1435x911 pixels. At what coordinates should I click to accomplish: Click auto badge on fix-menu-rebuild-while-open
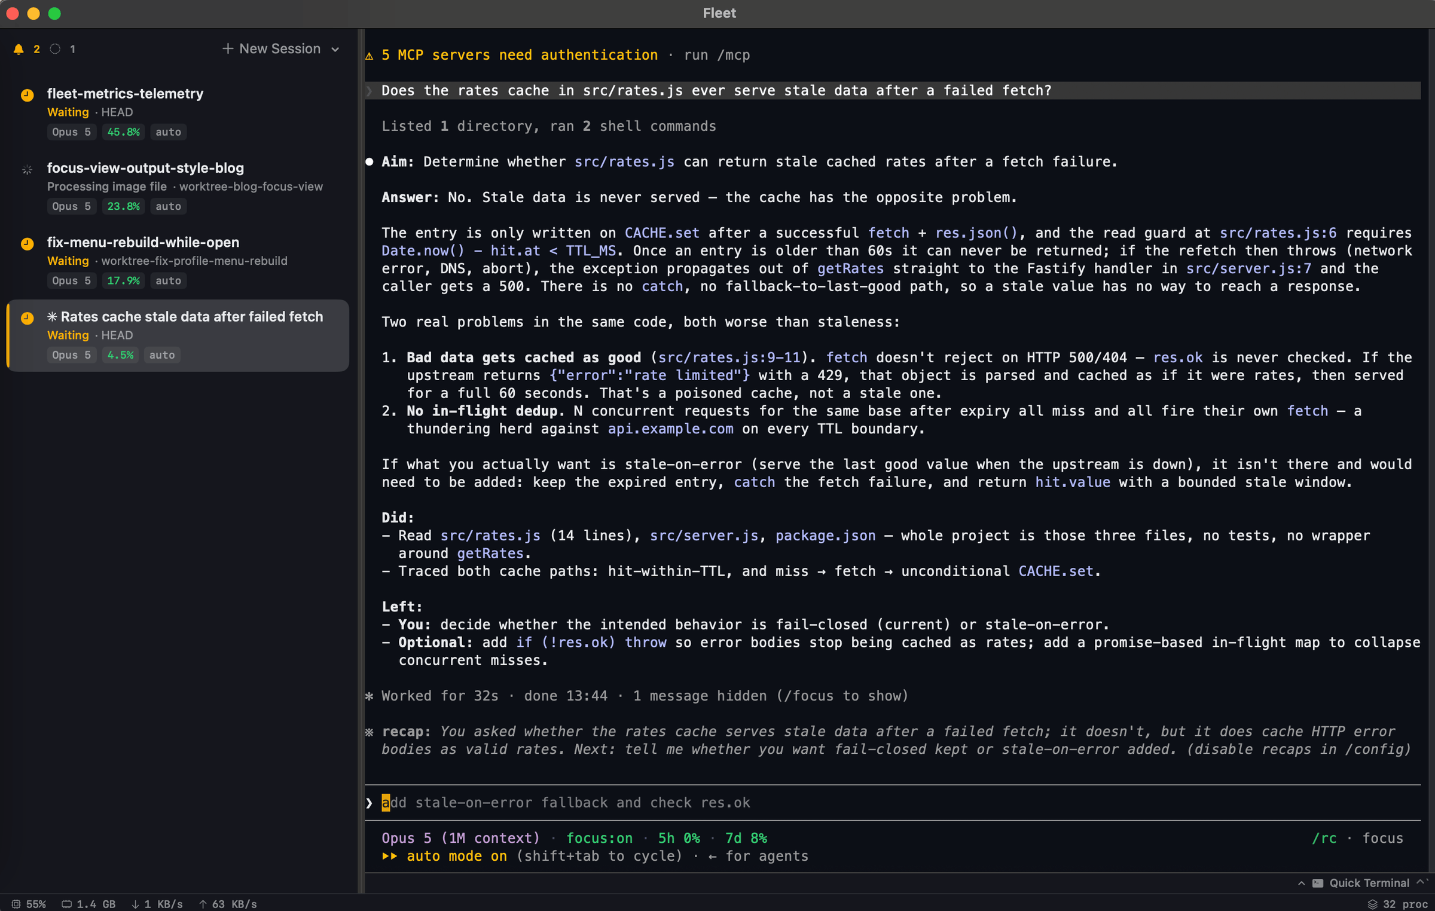pyautogui.click(x=168, y=281)
